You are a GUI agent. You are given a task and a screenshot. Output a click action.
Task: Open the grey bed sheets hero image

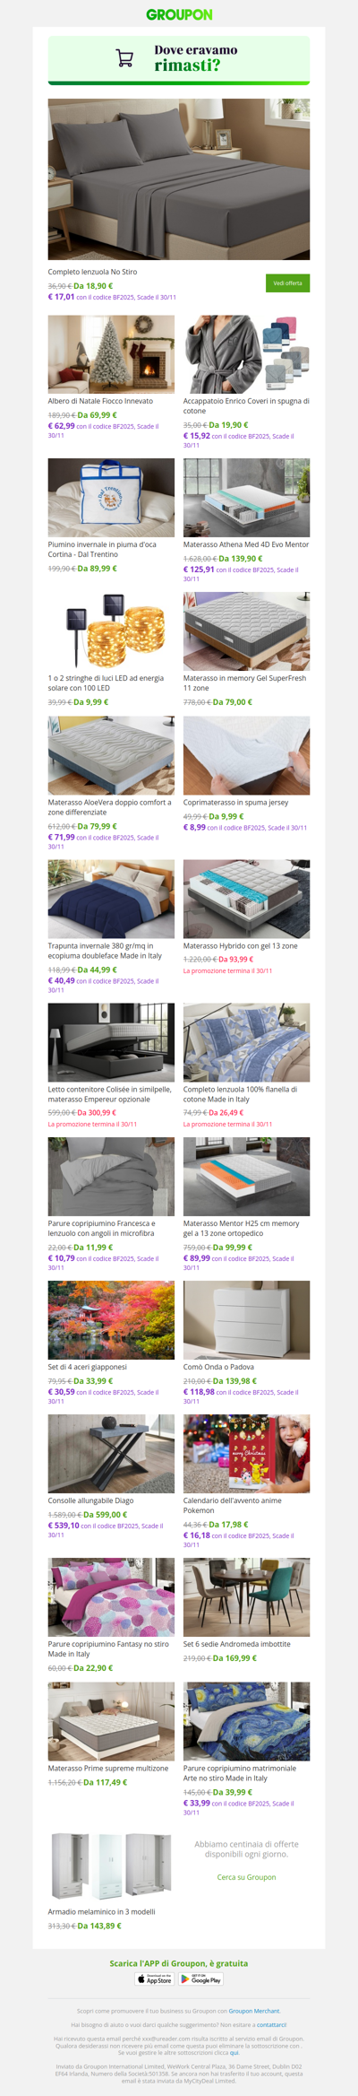click(x=179, y=179)
